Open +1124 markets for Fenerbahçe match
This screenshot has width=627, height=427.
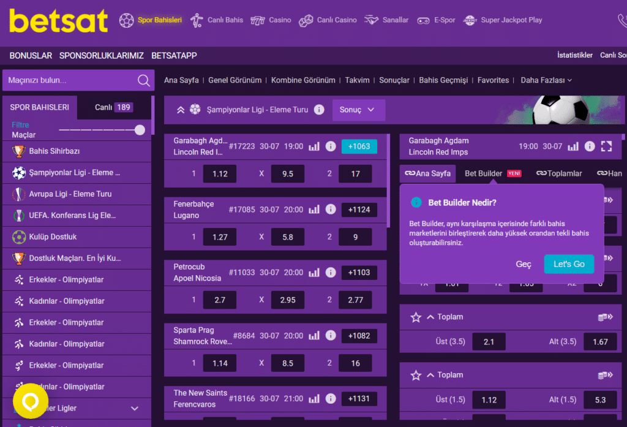(x=359, y=210)
